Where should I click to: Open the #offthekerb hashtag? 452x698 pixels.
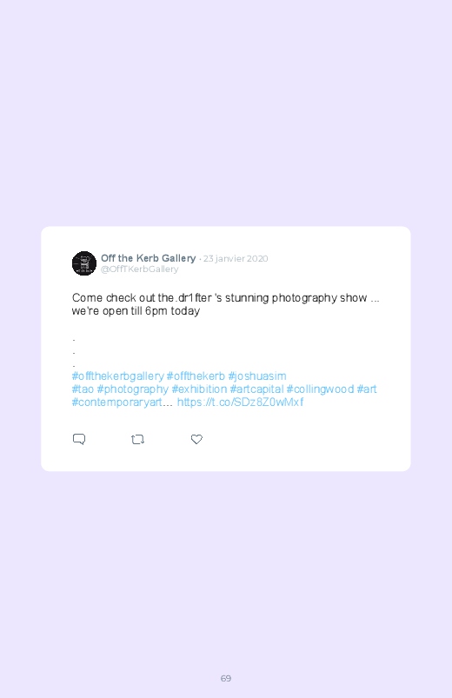click(x=196, y=376)
